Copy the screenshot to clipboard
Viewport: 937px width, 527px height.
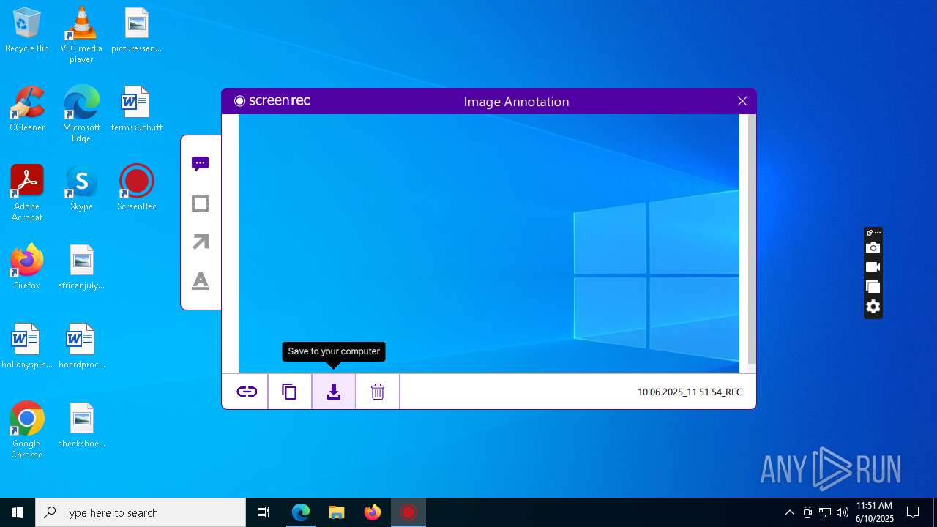coord(290,392)
